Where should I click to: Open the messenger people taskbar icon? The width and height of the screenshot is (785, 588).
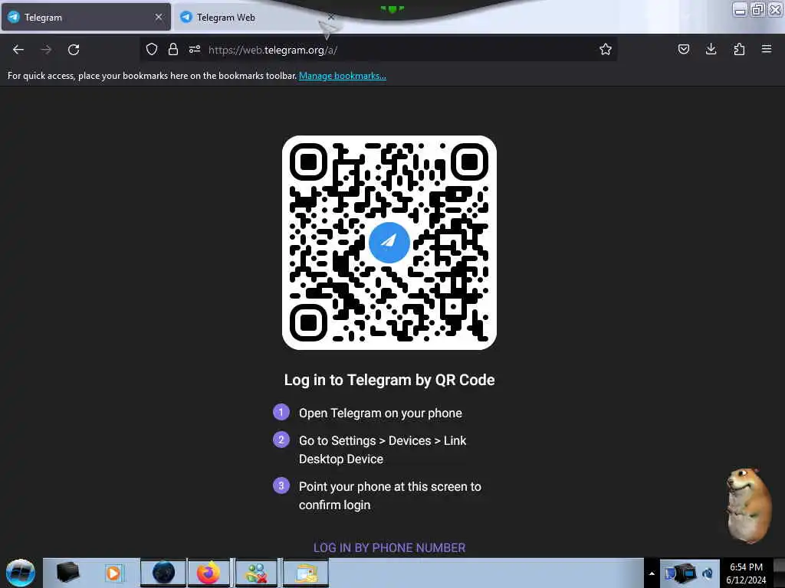pyautogui.click(x=256, y=573)
